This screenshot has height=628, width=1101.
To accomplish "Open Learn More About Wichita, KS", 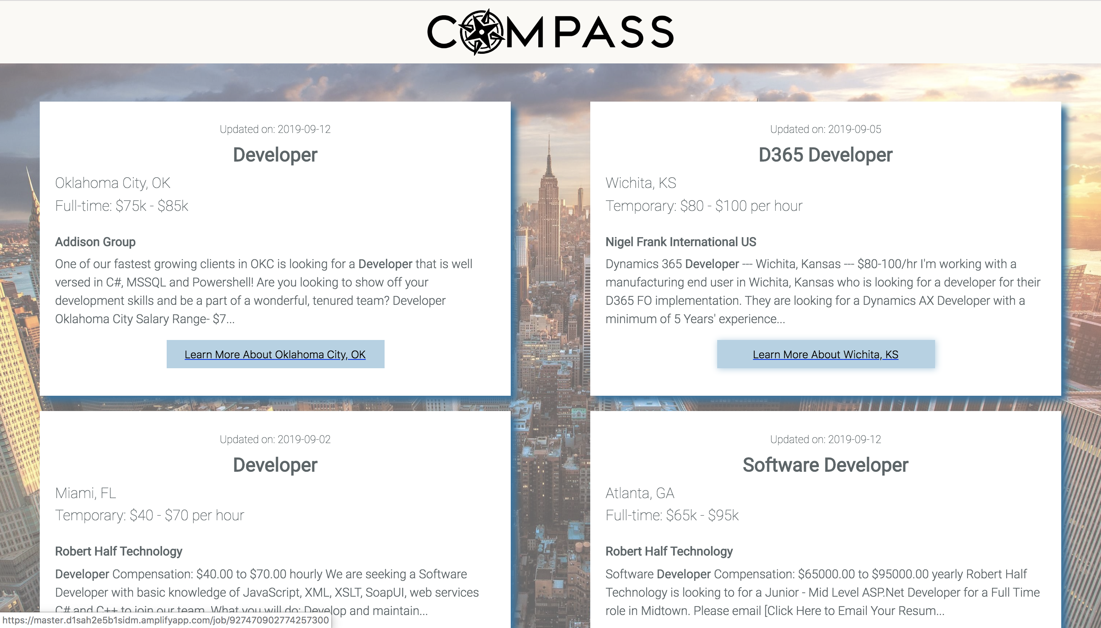I will click(x=825, y=354).
